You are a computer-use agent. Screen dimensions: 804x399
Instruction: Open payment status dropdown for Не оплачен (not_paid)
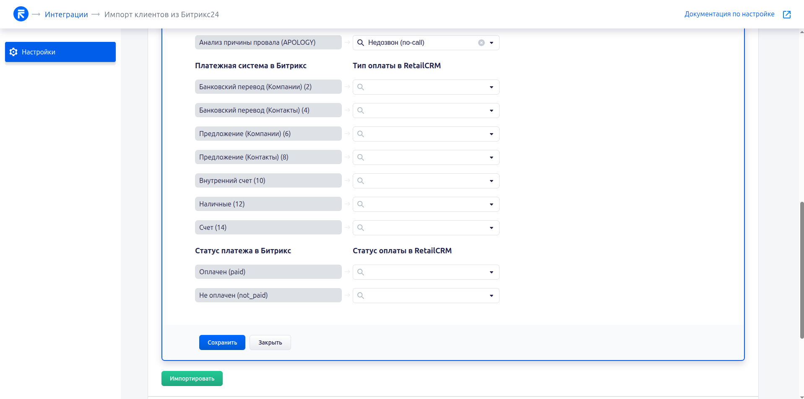[492, 296]
